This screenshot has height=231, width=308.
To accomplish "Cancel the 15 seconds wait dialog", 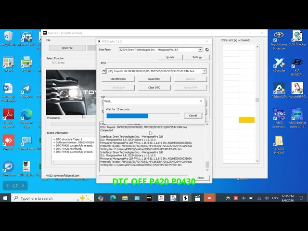I will 193,115.
